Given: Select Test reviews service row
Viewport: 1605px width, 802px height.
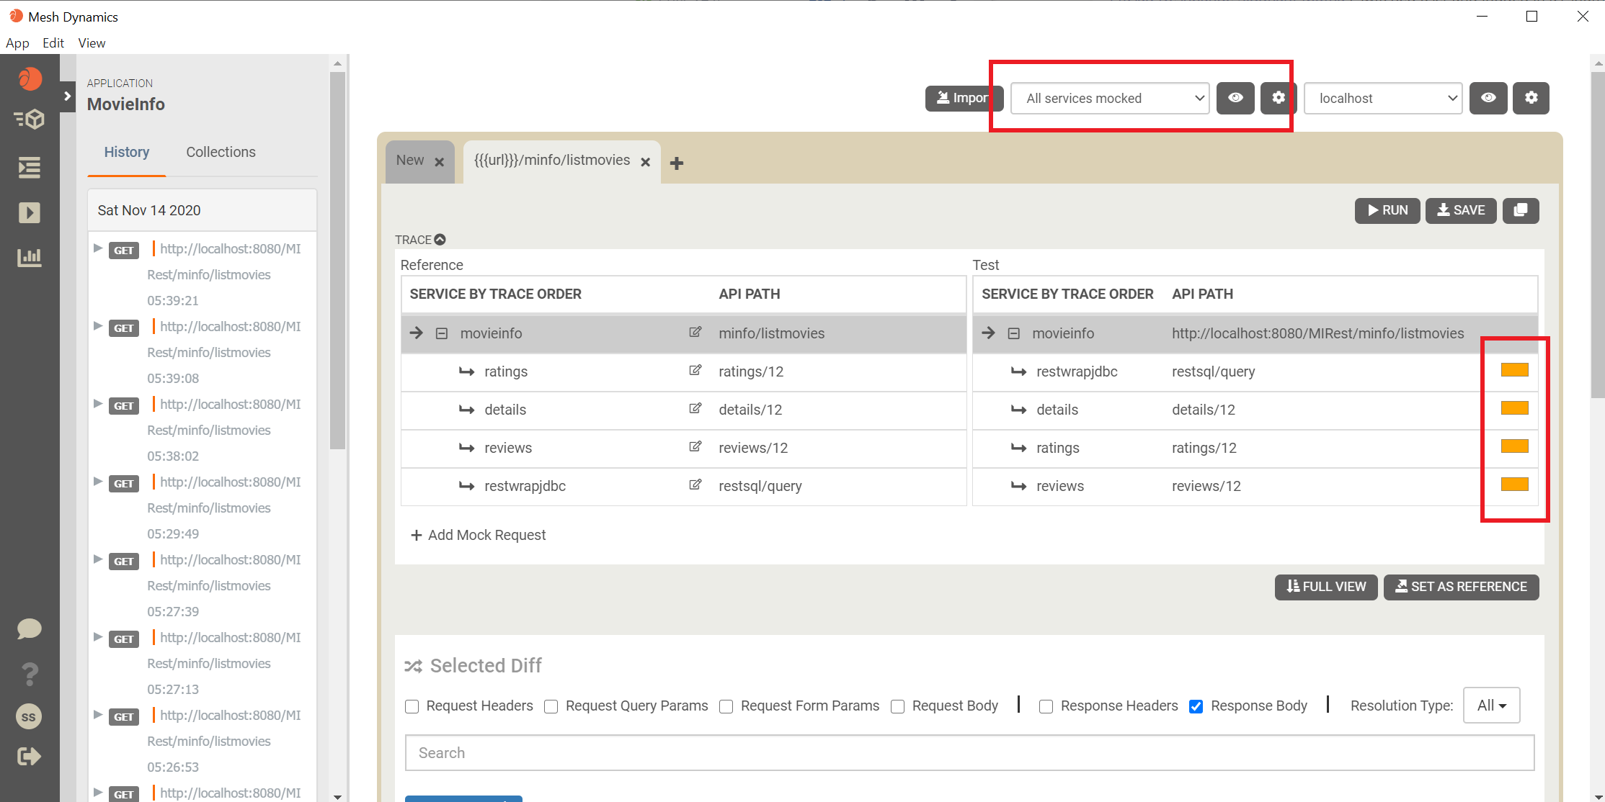Looking at the screenshot, I should [1255, 486].
